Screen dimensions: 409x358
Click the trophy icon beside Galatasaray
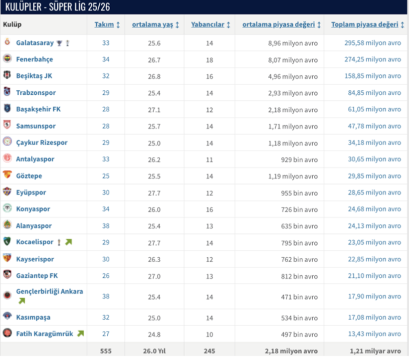pyautogui.click(x=59, y=43)
